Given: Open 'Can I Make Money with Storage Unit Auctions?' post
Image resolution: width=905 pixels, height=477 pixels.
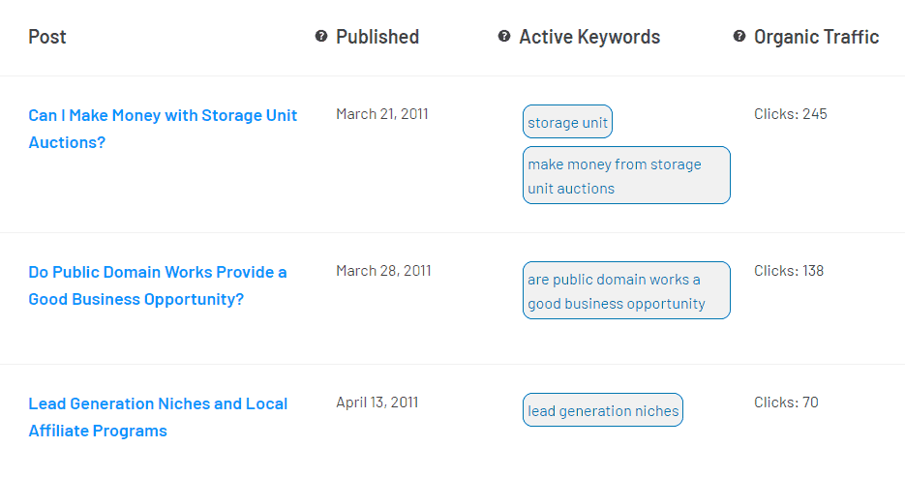Looking at the screenshot, I should click(x=163, y=129).
